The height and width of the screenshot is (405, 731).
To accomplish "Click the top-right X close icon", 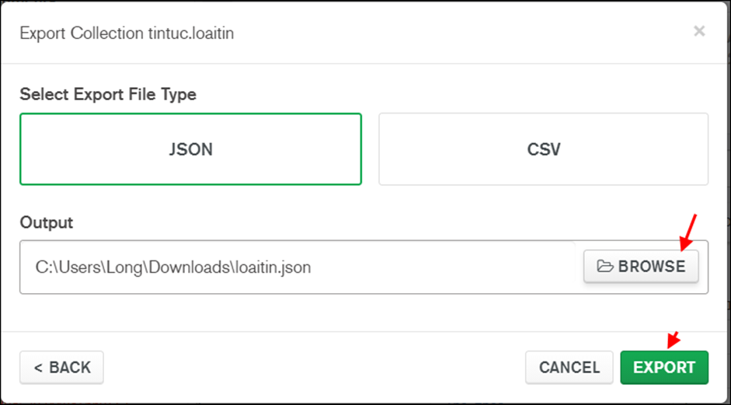I will click(x=699, y=31).
